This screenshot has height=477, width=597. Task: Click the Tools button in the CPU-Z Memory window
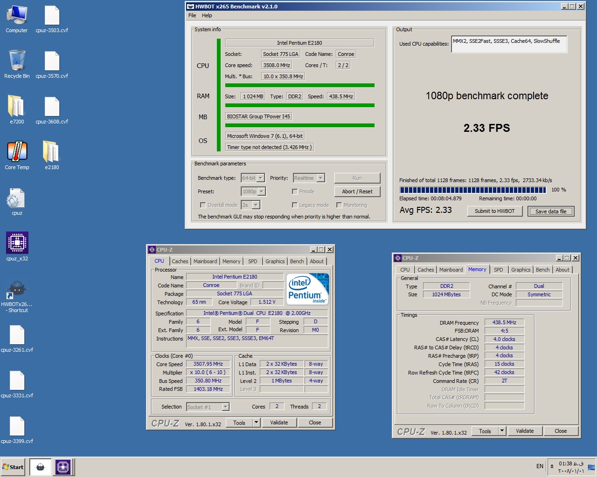point(485,431)
